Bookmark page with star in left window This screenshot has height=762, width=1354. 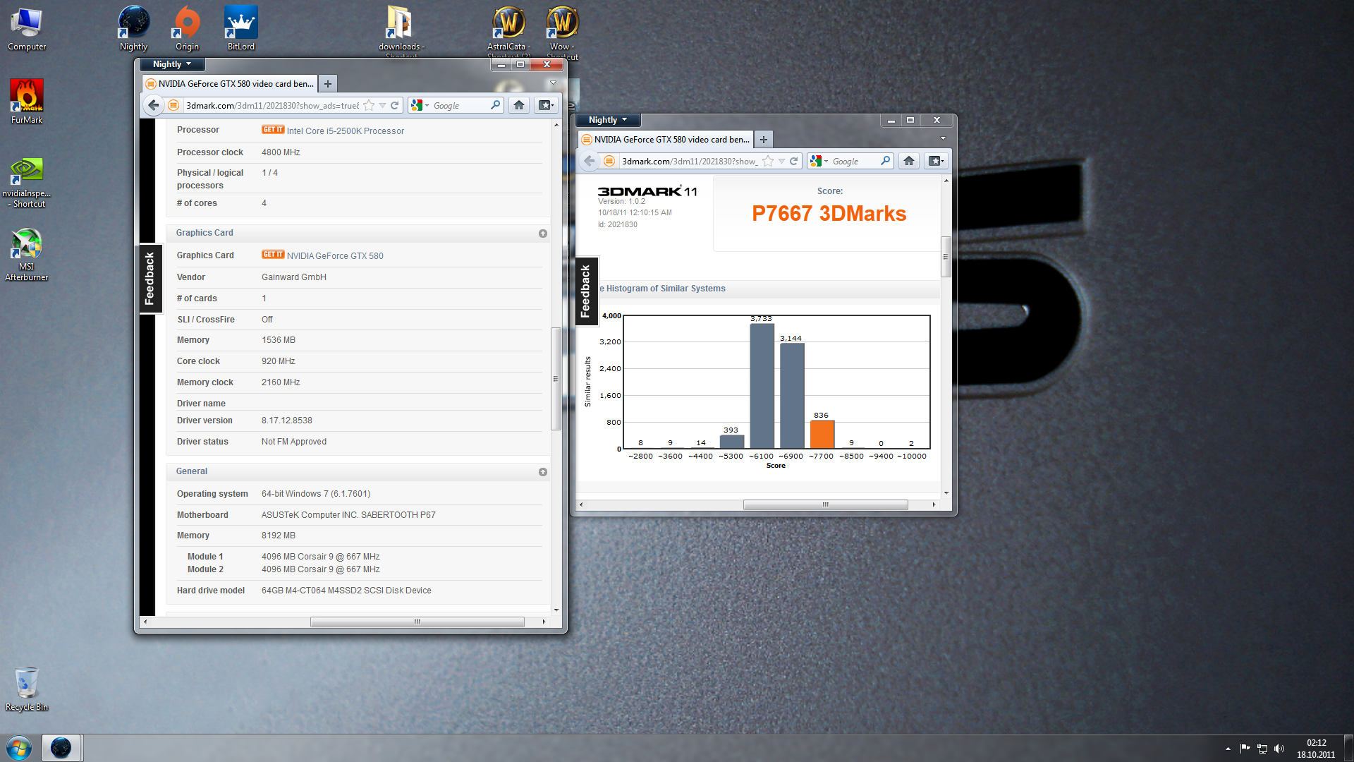tap(369, 105)
